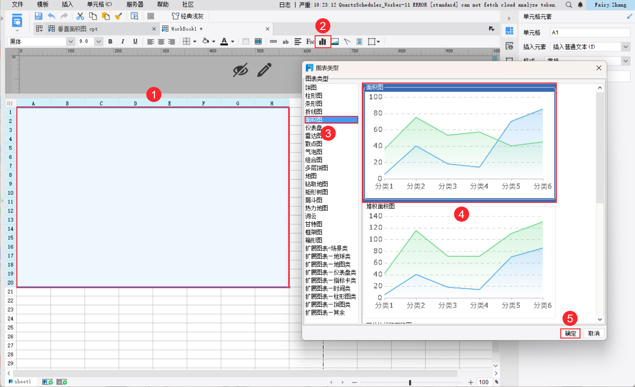Click the Copy icon in the toolbar
Viewport: 635px width, 387px height.
[93, 16]
